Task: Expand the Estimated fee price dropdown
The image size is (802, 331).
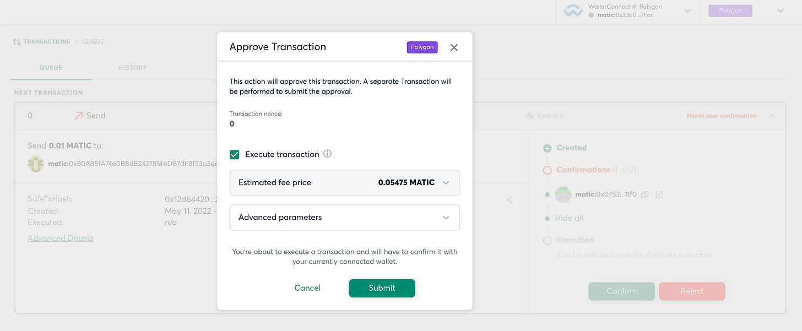Action: 446,183
